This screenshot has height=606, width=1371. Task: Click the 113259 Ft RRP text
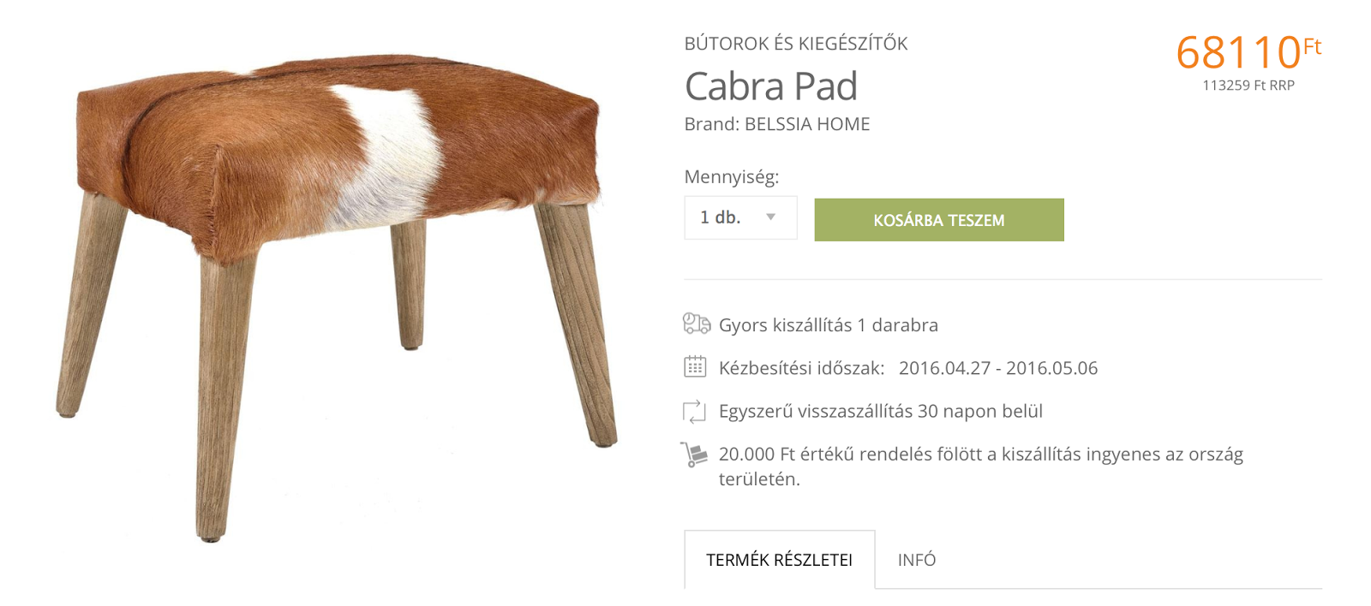point(1248,86)
